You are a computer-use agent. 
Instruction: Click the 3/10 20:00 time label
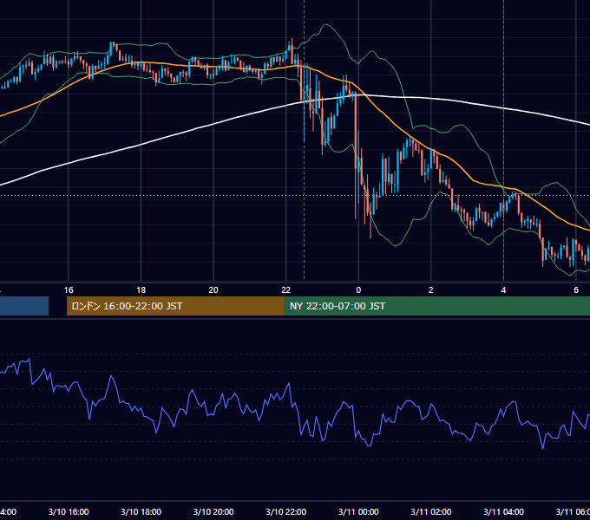click(x=213, y=511)
